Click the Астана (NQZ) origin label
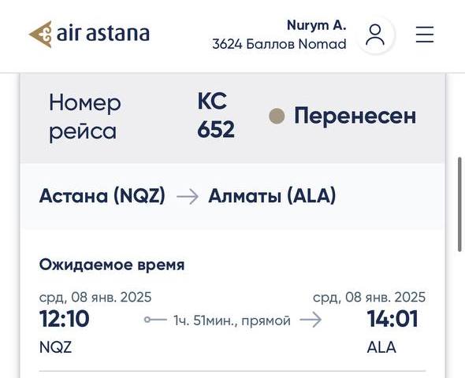This screenshot has height=378, width=465. point(102,196)
